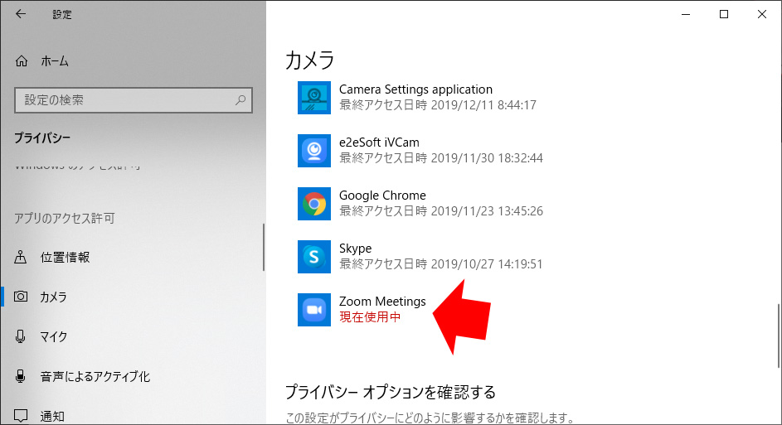The height and width of the screenshot is (425, 782).
Task: Open マイク privacy settings
Action: click(54, 336)
